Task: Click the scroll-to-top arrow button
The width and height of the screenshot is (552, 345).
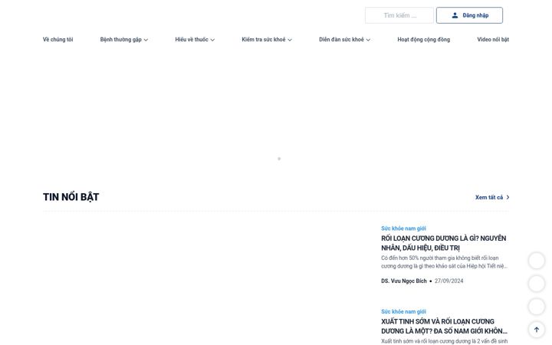Action: (537, 330)
